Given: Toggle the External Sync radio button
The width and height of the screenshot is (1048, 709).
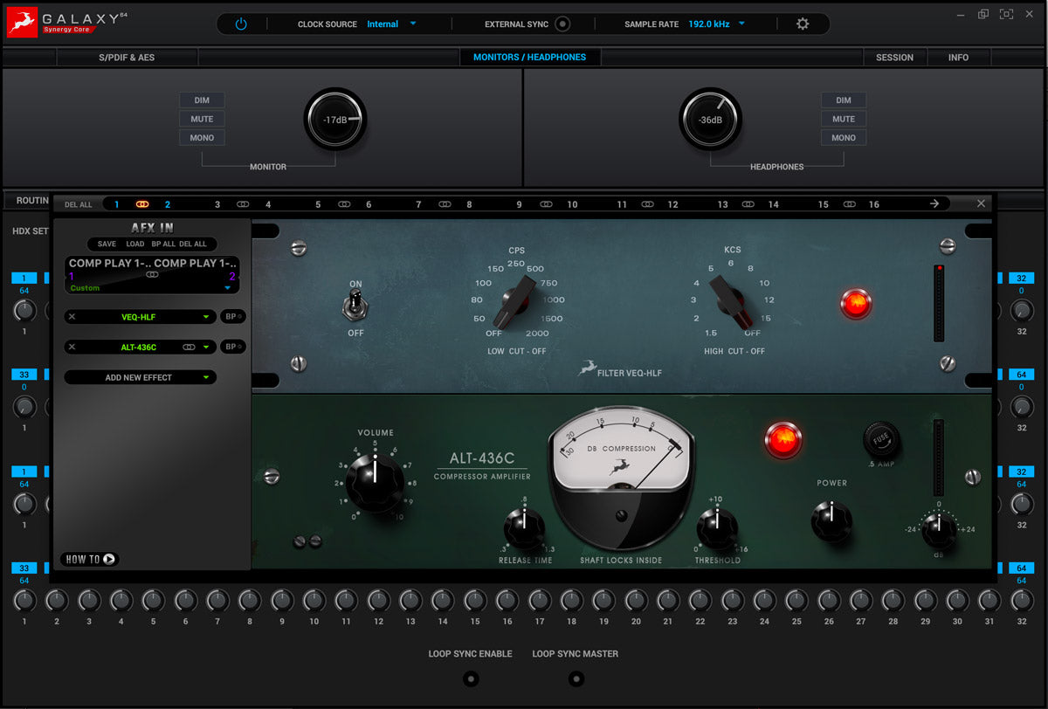Looking at the screenshot, I should [562, 24].
